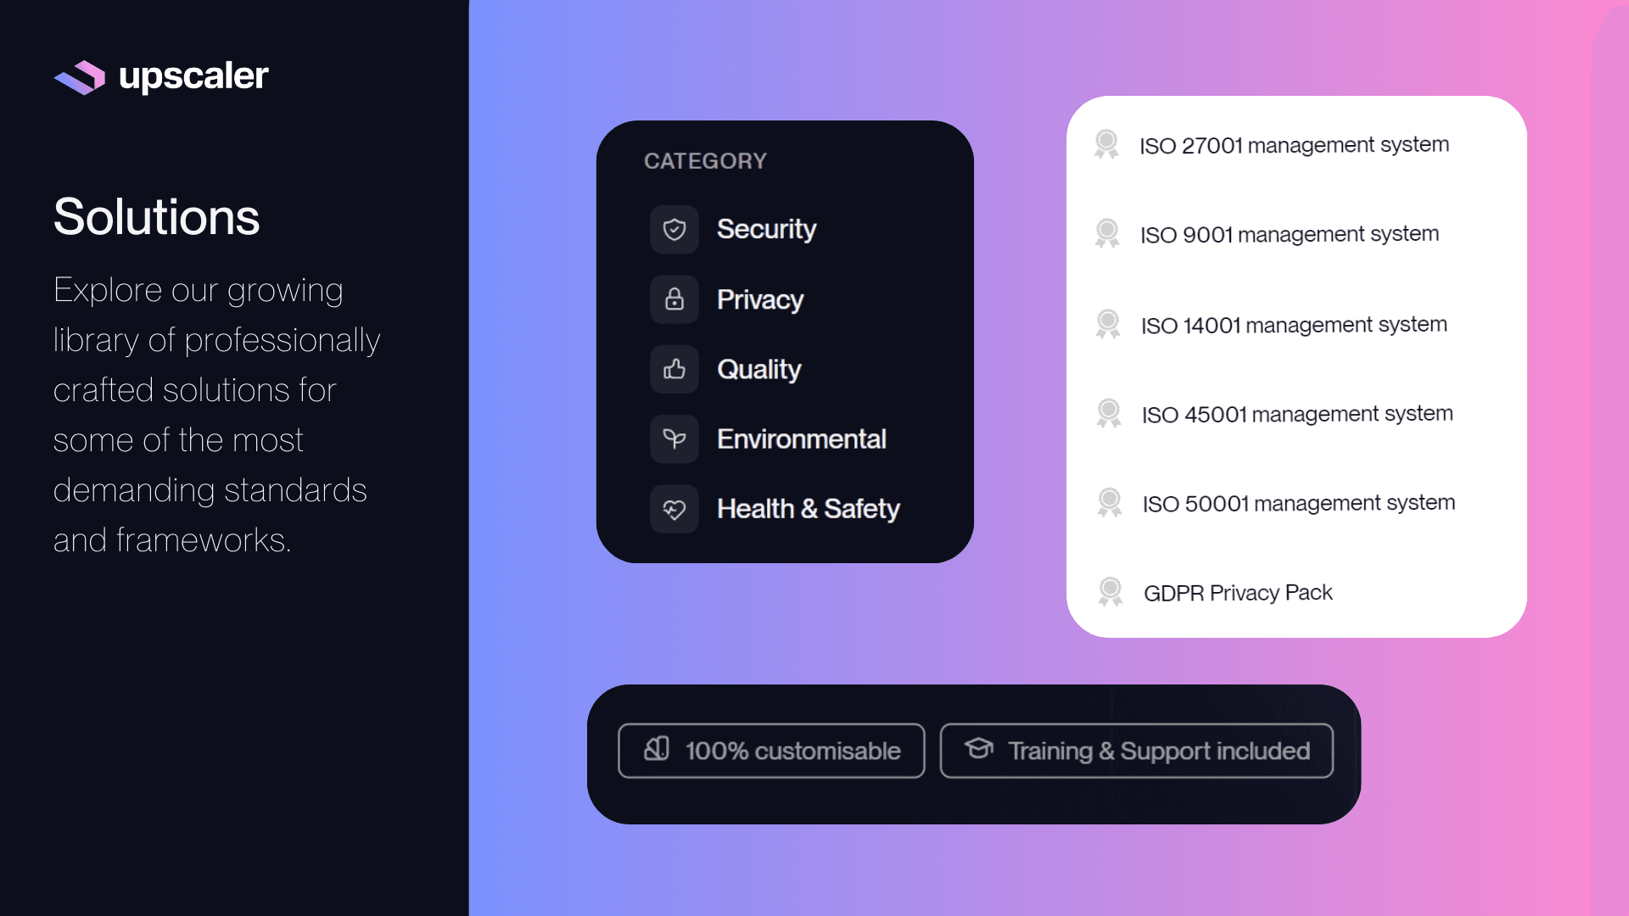This screenshot has width=1629, height=916.
Task: Select the Security category
Action: 766,229
